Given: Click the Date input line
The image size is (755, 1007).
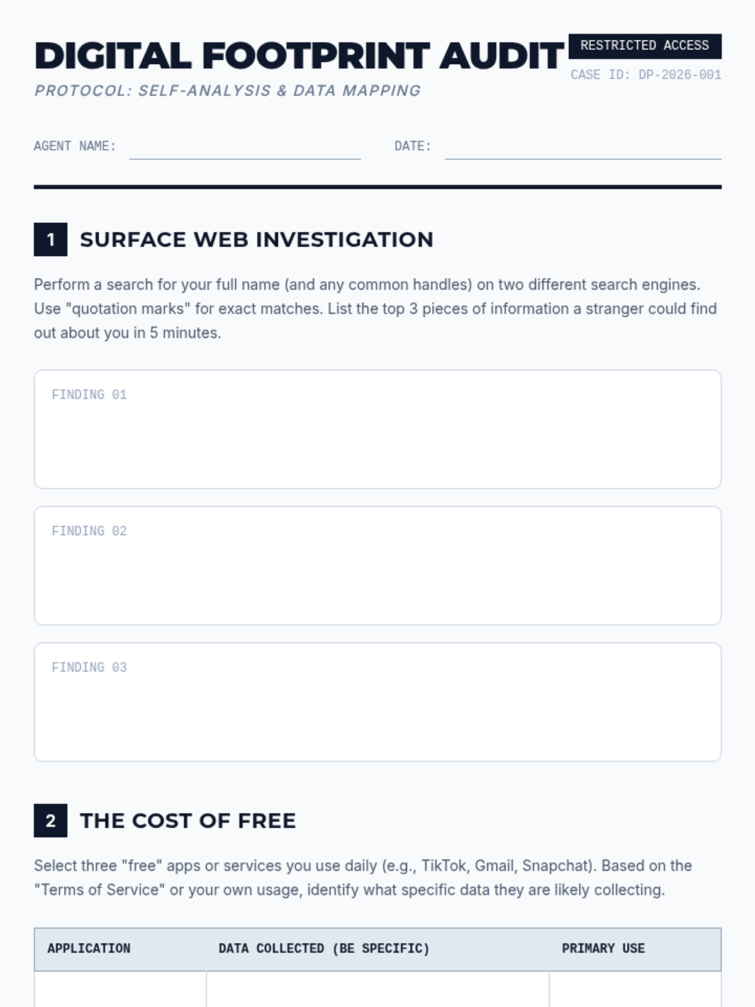Looking at the screenshot, I should click(x=583, y=147).
